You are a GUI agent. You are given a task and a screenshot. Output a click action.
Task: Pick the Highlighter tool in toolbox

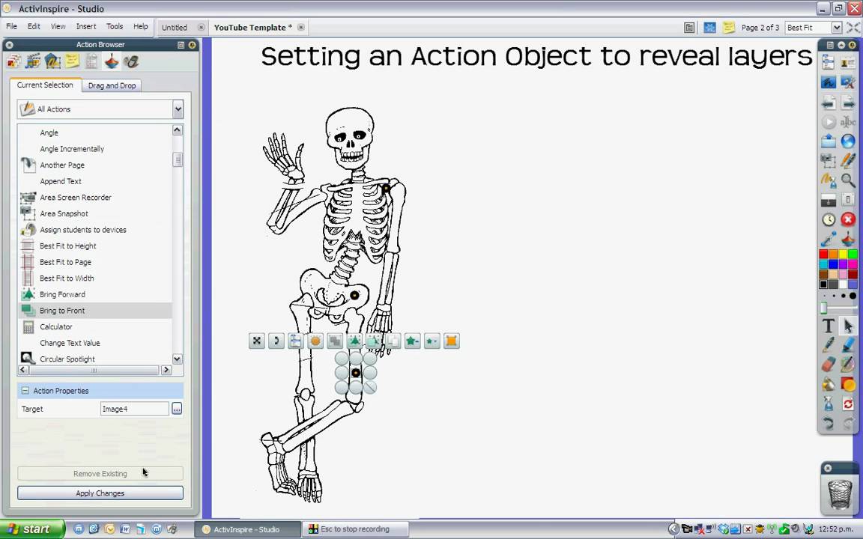[848, 345]
